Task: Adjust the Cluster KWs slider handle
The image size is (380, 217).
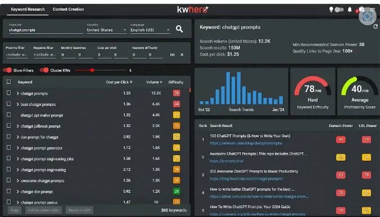Action: pos(92,70)
